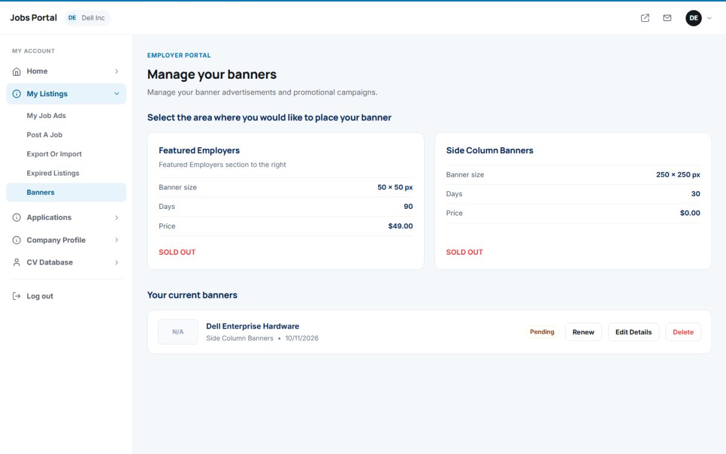This screenshot has width=726, height=454.
Task: Click the Log out link
Action: pos(40,296)
